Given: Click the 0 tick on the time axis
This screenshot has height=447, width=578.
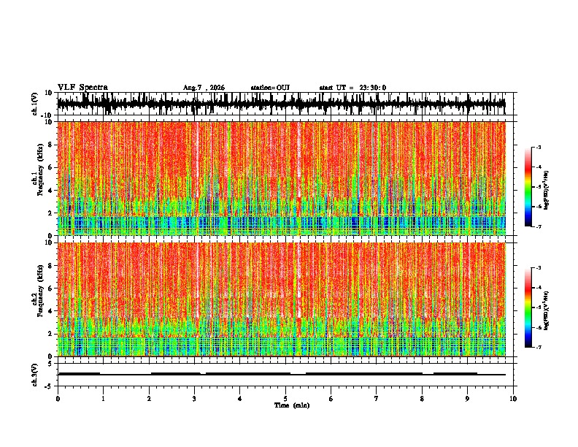Looking at the screenshot, I should point(58,399).
